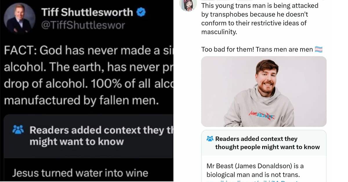
Task: Open the photo of the man in the hoodie
Action: pos(264,92)
